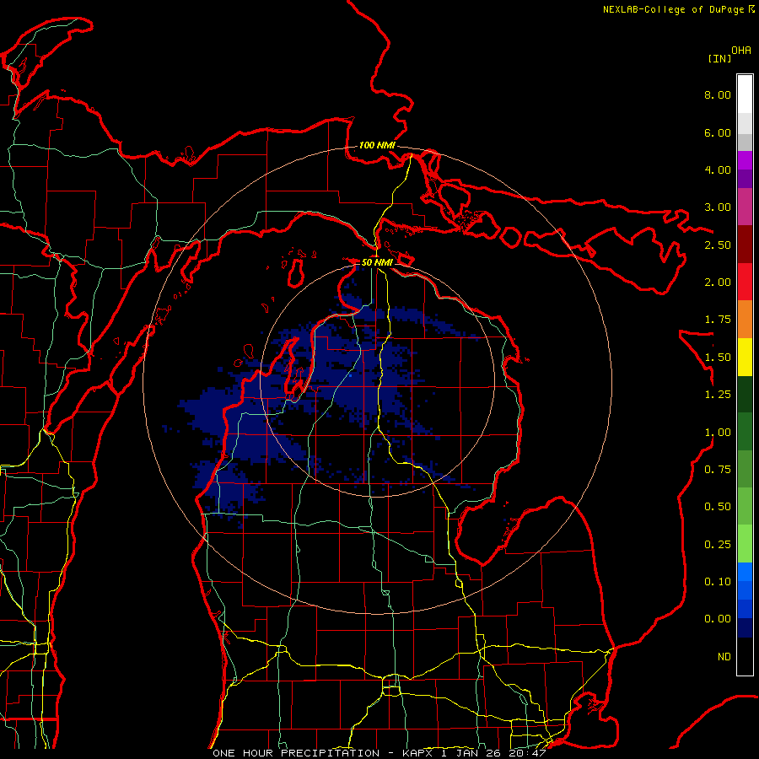
Task: Click the 4.00 scale value
Action: point(718,170)
